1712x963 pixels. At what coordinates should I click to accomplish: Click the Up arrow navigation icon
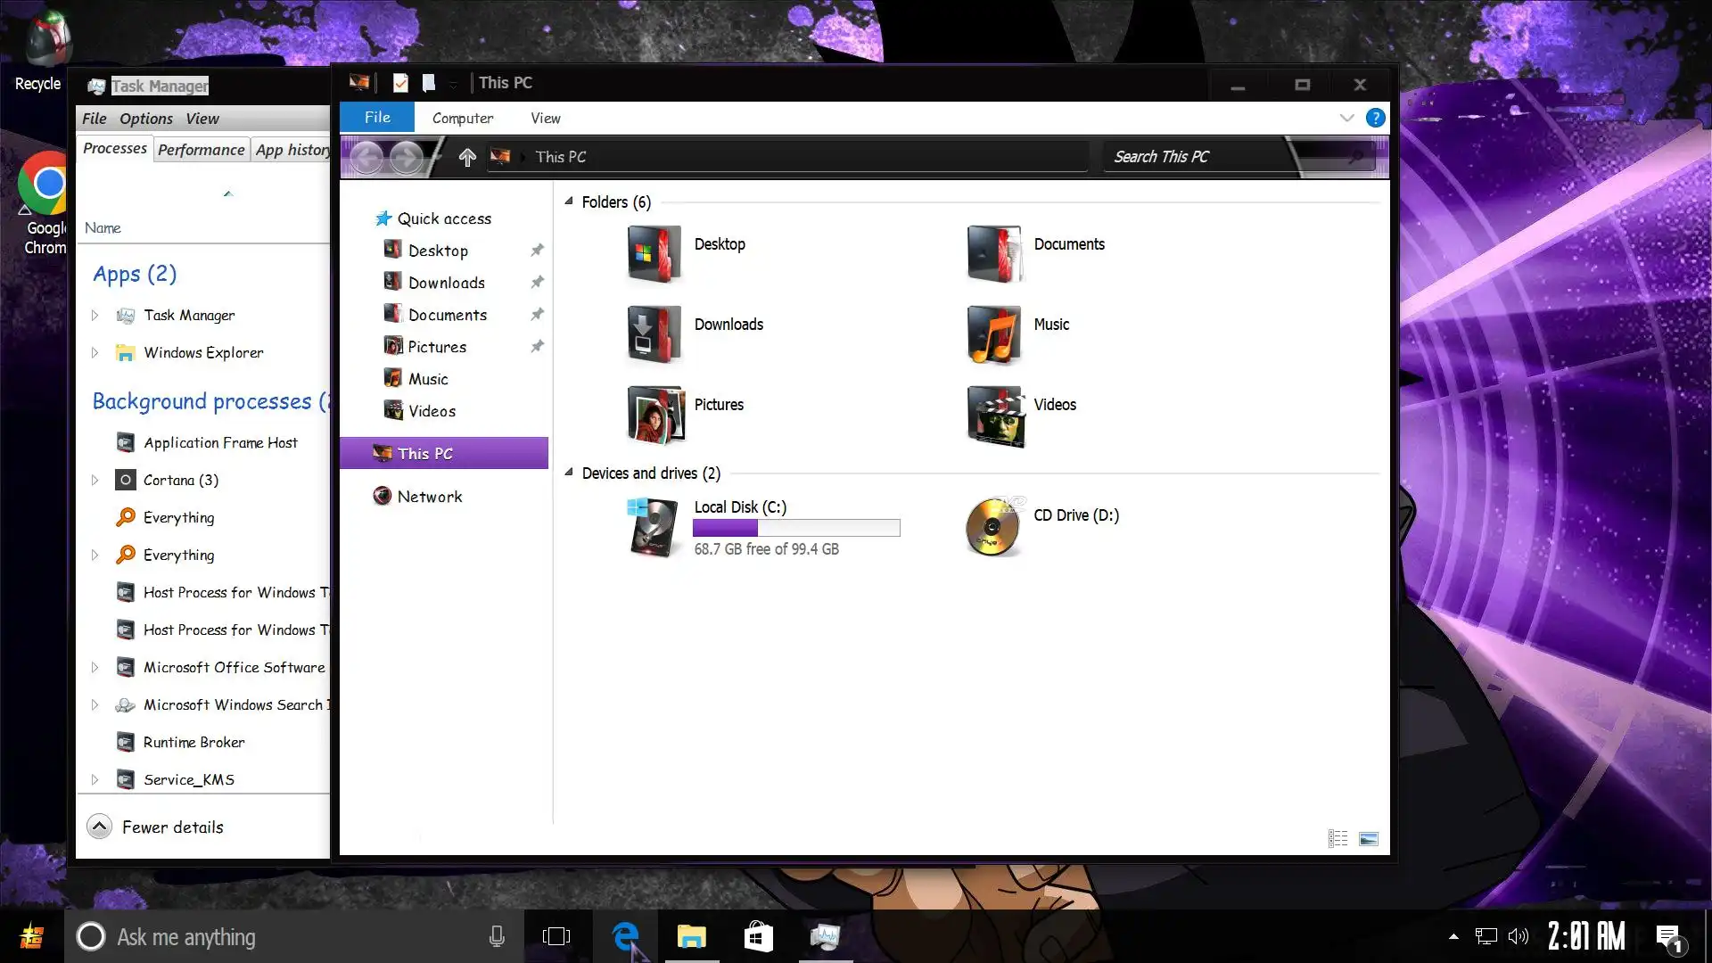click(467, 157)
